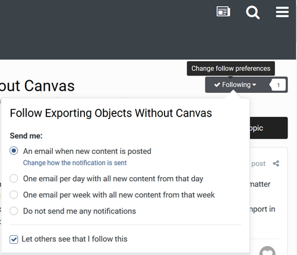Screen dimensions: 297x255
Task: Open the hamburger menu icon
Action: 282,12
